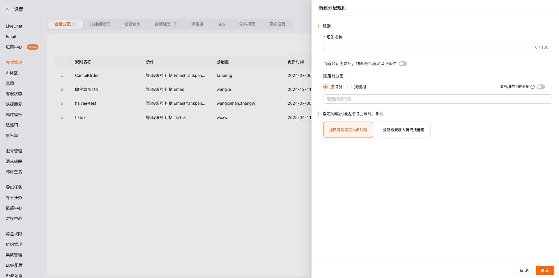Open 应用中心 in the sidebar

(x=14, y=47)
